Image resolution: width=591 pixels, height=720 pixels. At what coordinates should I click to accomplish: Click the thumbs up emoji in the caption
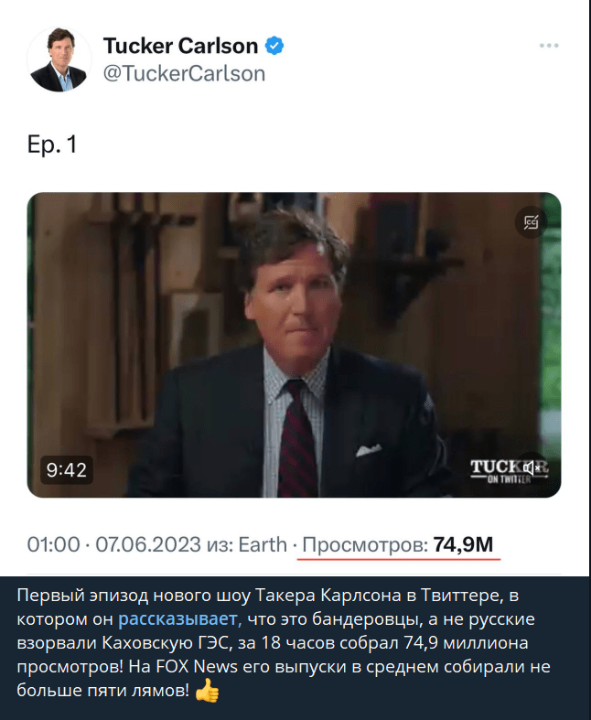tap(208, 693)
